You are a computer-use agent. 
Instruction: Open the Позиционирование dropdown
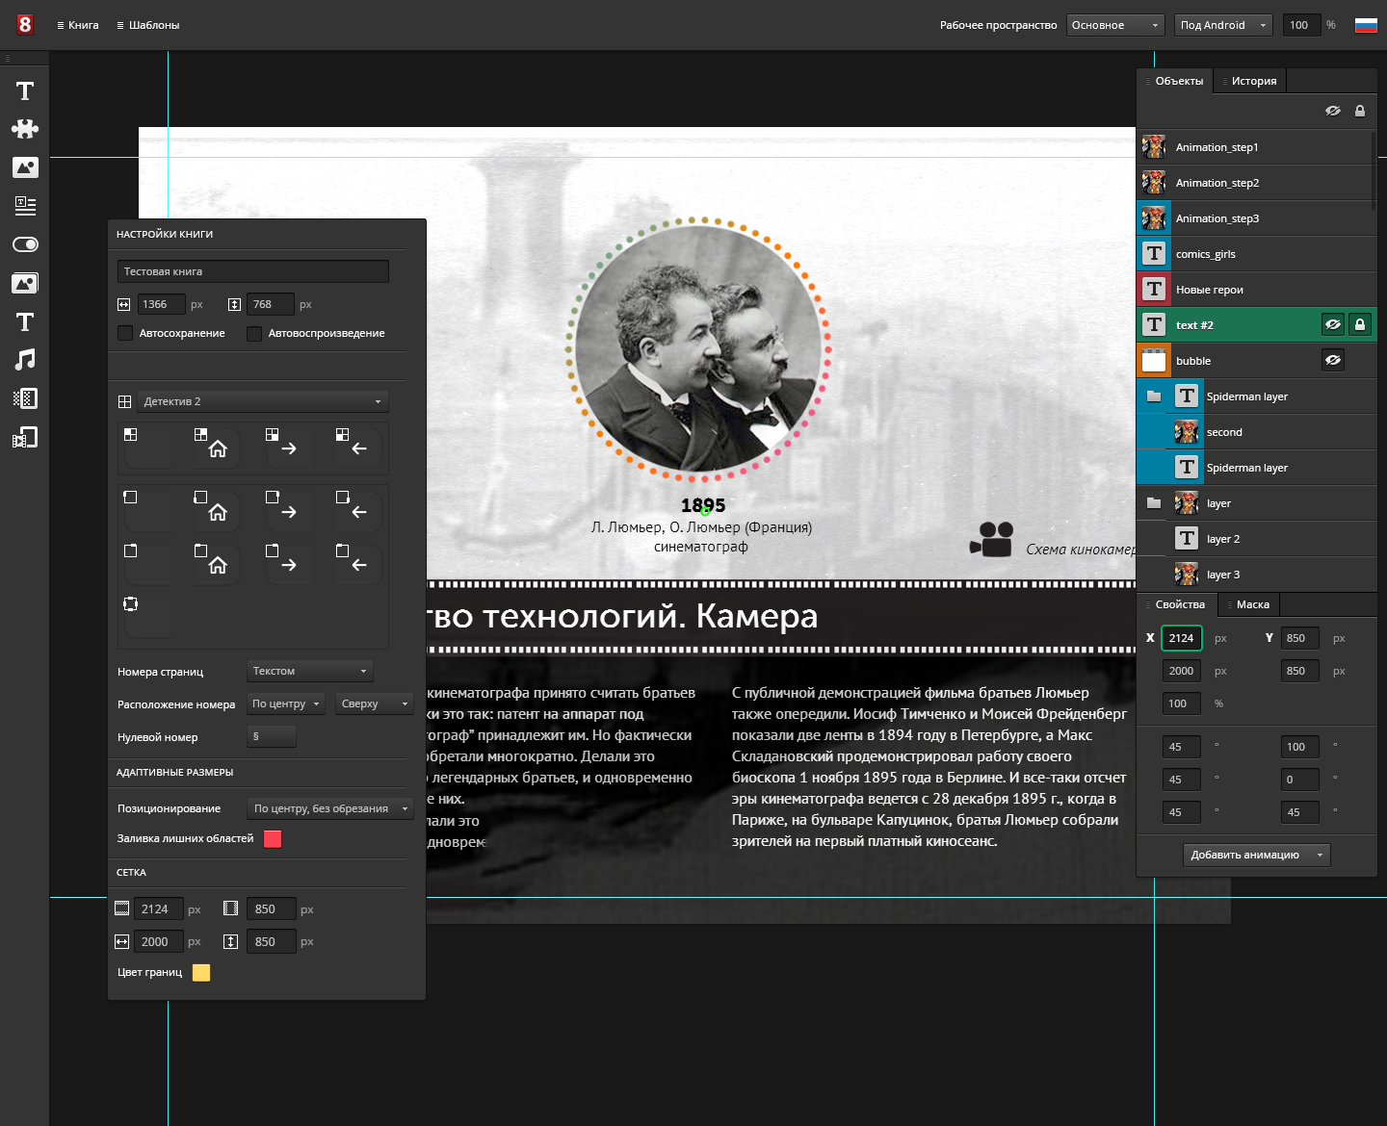(330, 808)
